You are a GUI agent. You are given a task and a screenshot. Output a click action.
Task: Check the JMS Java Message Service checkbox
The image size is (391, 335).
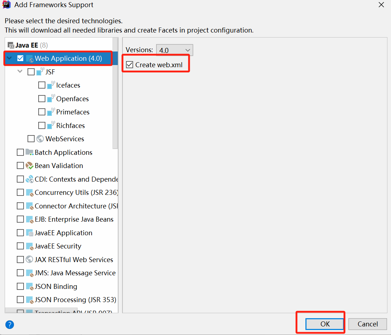coord(20,273)
